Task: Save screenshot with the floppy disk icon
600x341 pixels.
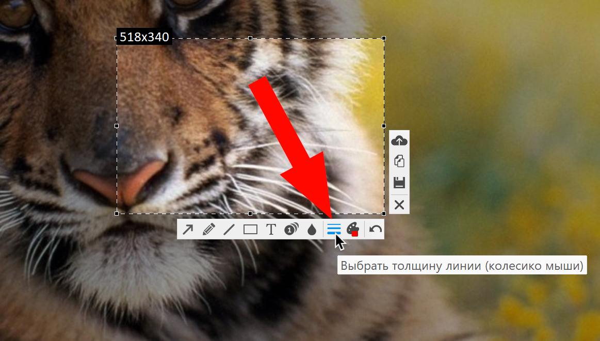Action: 399,183
